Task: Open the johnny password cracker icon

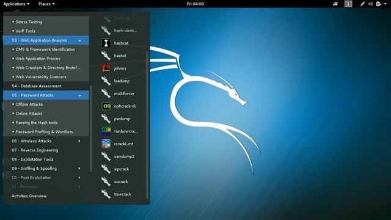Action: pos(106,68)
